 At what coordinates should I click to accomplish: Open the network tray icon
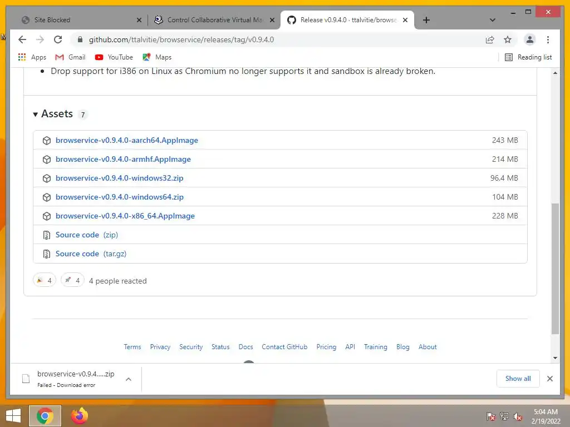(504, 416)
